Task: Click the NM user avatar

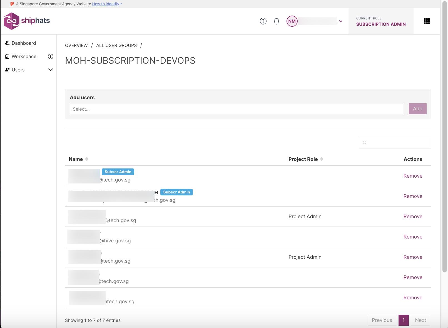Action: (x=292, y=21)
